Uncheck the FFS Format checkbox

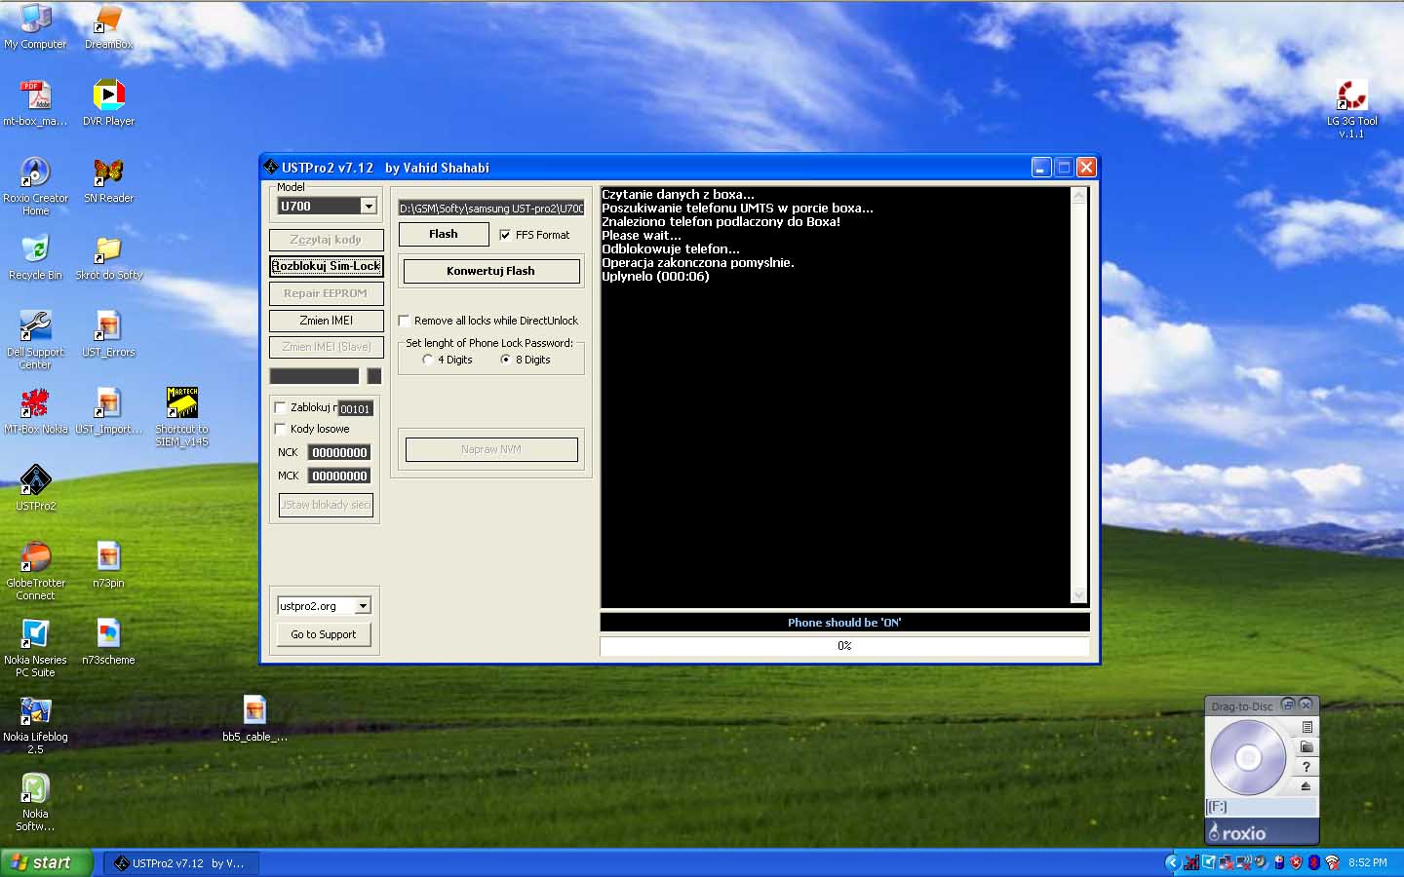(x=505, y=235)
